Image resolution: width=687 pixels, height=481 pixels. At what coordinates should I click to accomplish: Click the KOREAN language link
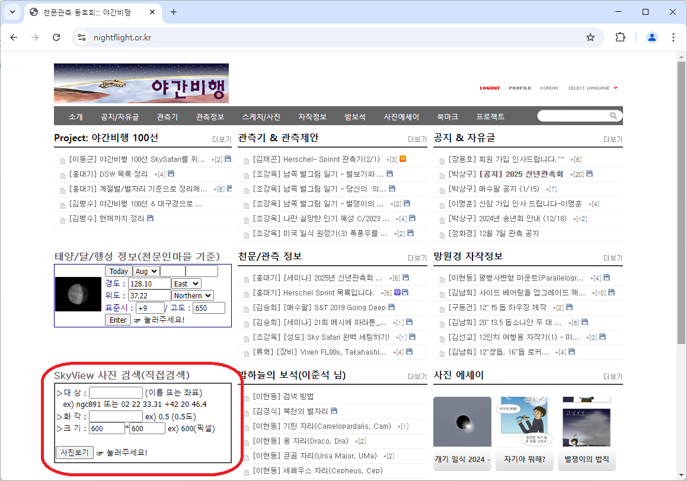pyautogui.click(x=549, y=88)
